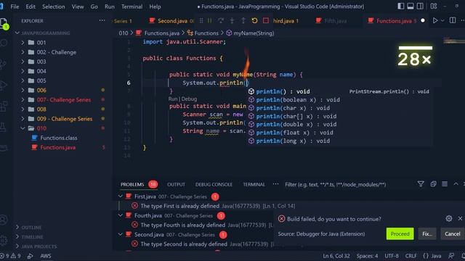This screenshot has width=465, height=261.
Task: Toggle bottom panel layout icon
Action: tap(411, 7)
